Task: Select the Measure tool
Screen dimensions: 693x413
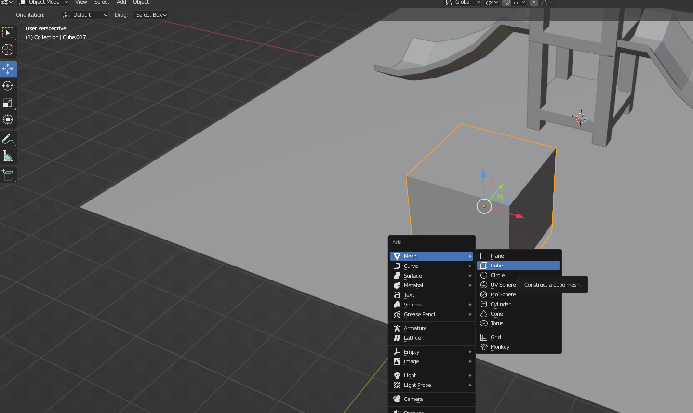Action: click(8, 156)
